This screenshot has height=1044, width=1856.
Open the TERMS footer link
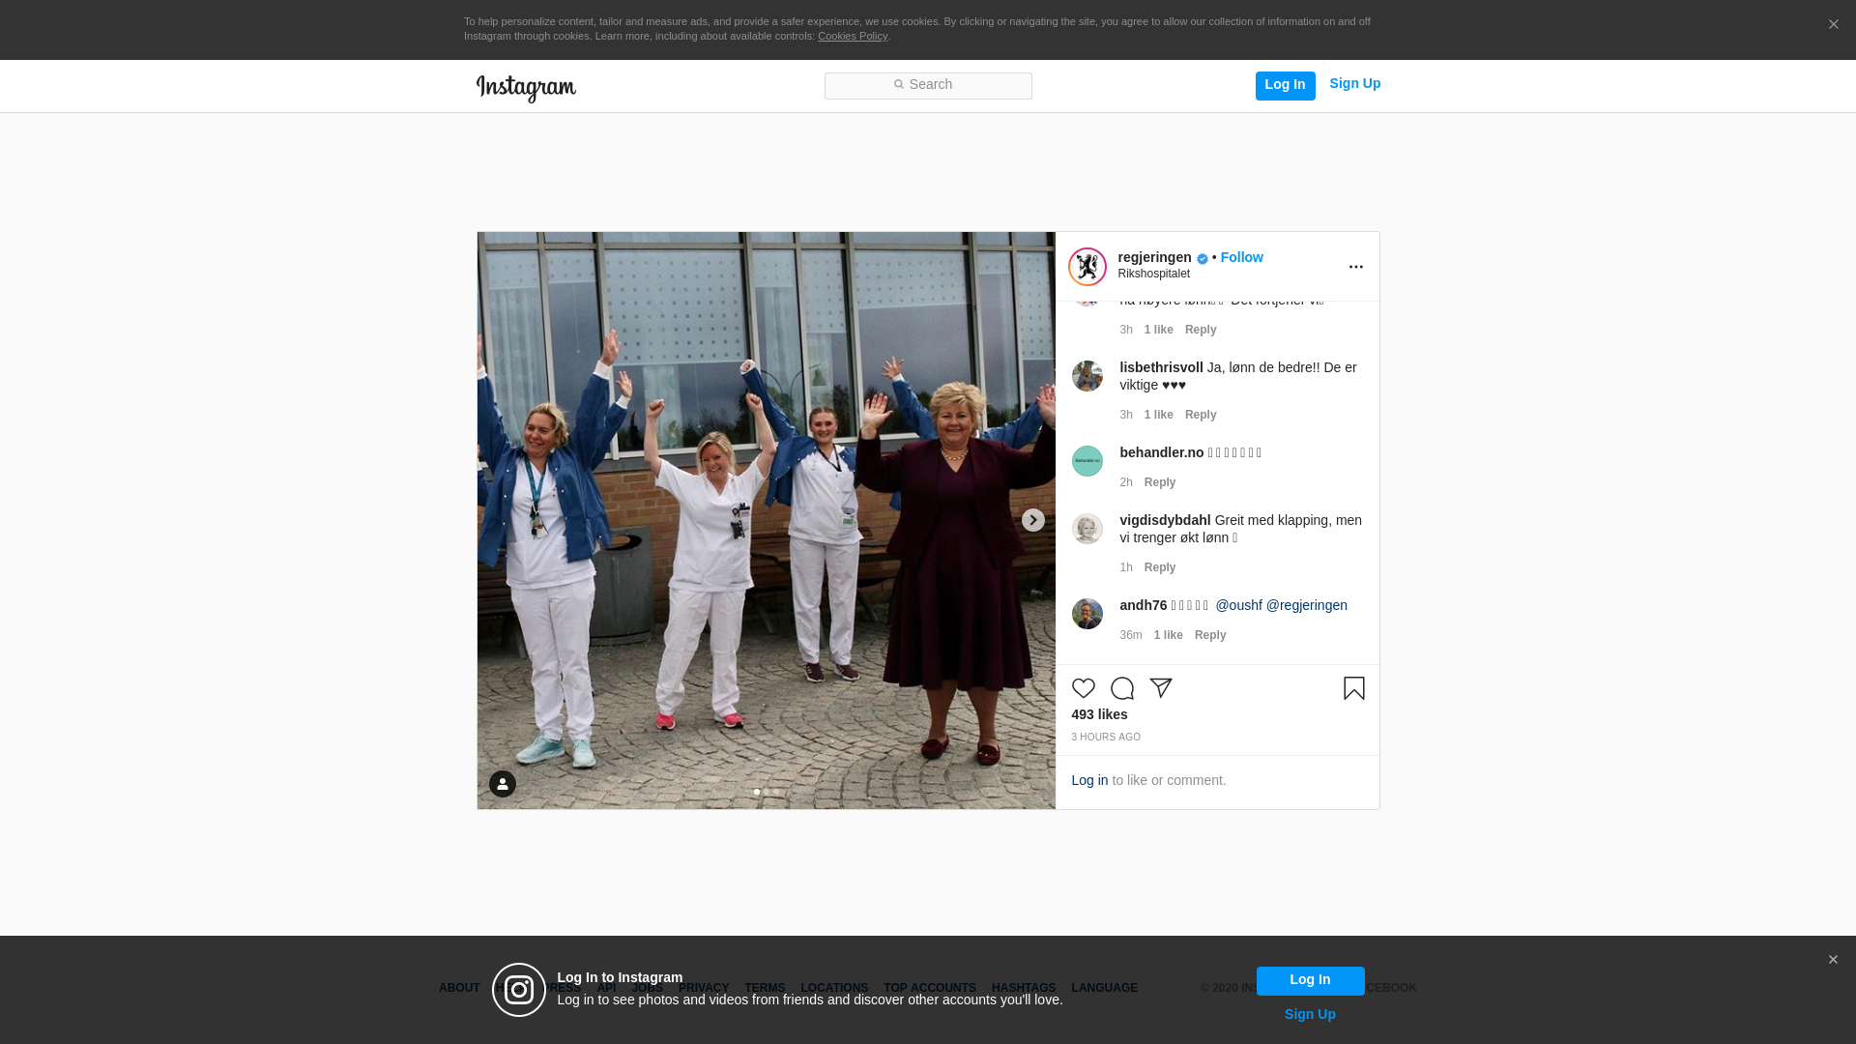765,988
